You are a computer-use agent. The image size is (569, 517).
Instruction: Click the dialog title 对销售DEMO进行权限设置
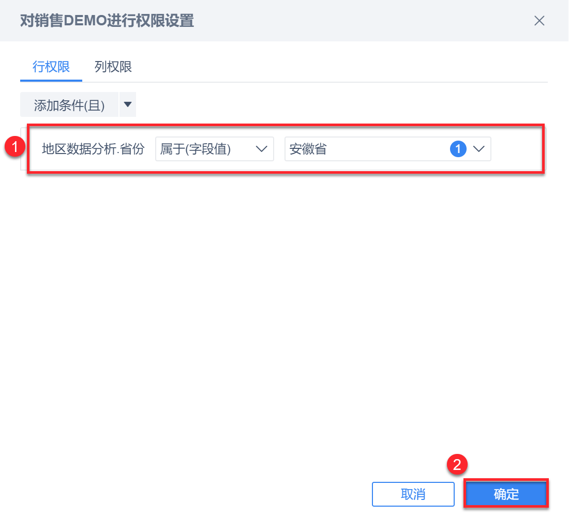coord(107,21)
